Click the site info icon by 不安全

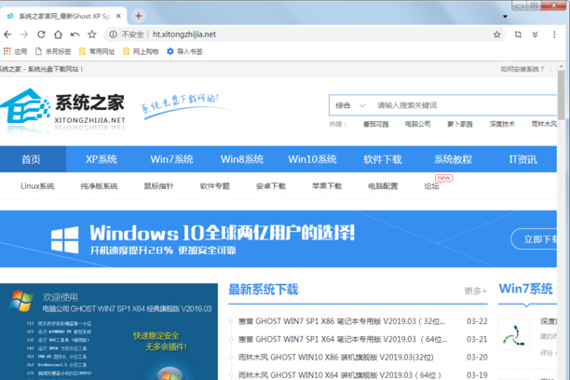[113, 34]
